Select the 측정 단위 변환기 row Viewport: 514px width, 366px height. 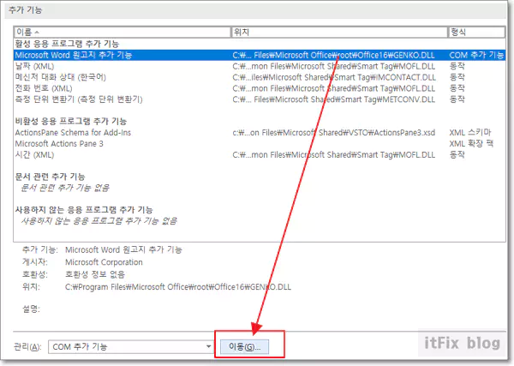point(260,99)
